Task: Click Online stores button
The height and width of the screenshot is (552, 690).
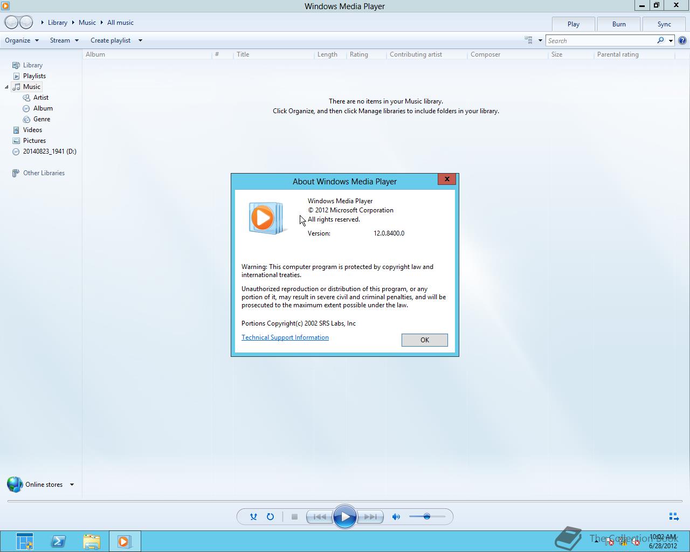Action: [36, 485]
